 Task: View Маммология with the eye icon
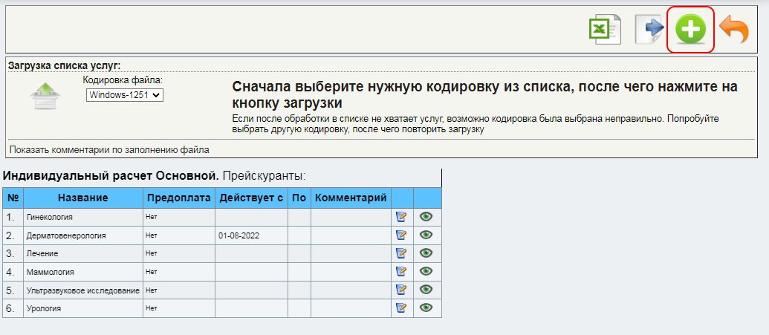pyautogui.click(x=426, y=271)
